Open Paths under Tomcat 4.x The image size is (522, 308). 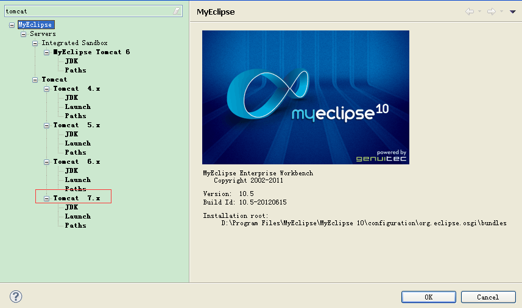pyautogui.click(x=76, y=116)
